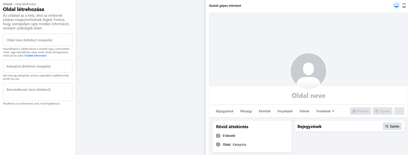Click the default profile picture placeholder

[308, 71]
